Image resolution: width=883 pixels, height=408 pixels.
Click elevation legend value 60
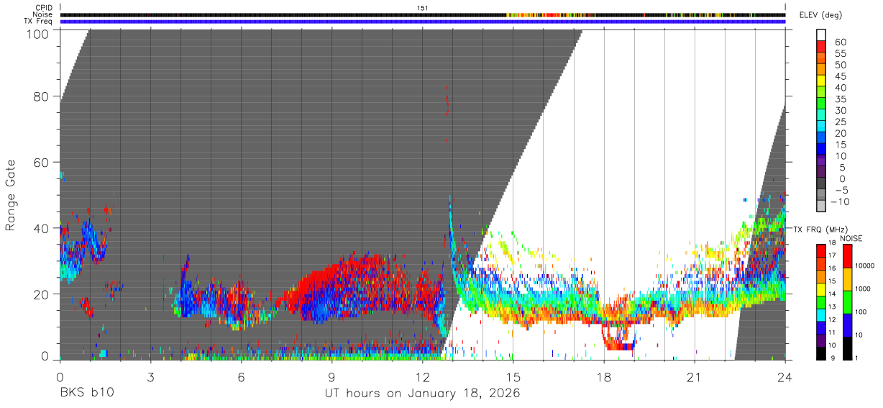click(x=839, y=42)
